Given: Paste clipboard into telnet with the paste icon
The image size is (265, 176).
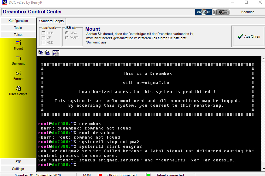Looking at the screenshot, I should [47, 53].
